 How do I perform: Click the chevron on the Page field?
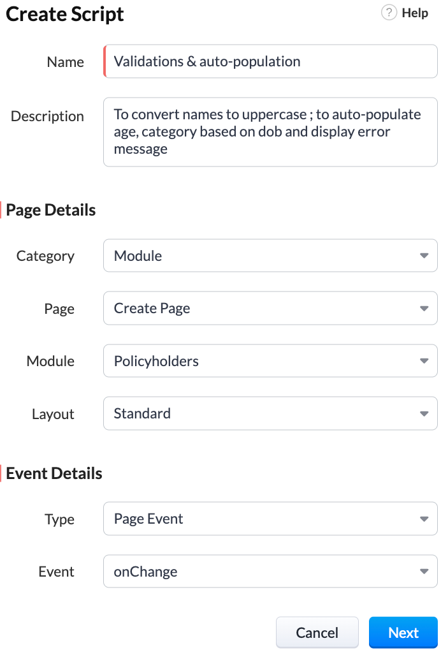click(424, 308)
